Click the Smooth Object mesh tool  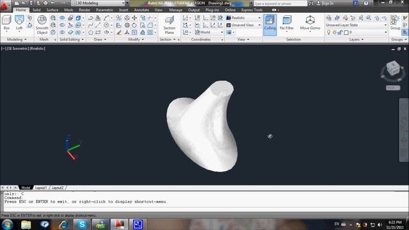42,25
